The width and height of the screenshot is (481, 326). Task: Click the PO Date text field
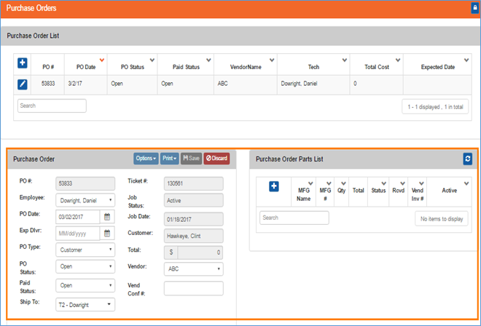click(x=78, y=217)
